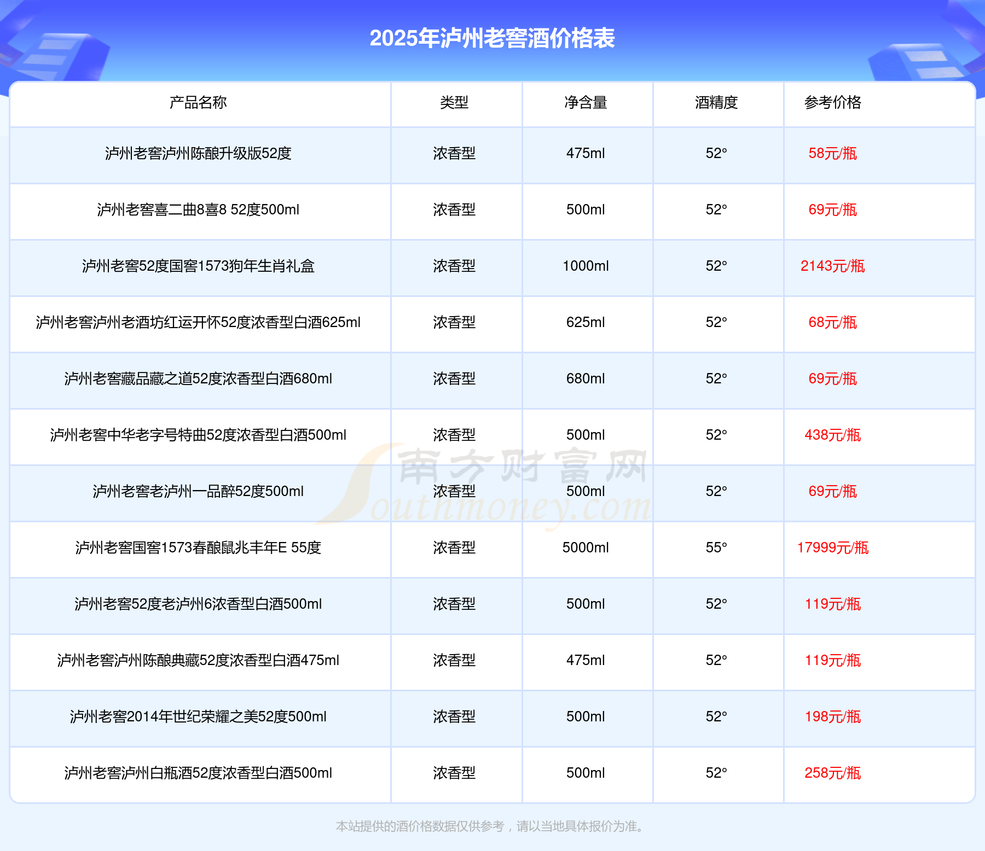This screenshot has width=985, height=851.
Task: Click the footer disclaimer "本站提供的酒价格数据仅供参考"
Action: (x=420, y=826)
